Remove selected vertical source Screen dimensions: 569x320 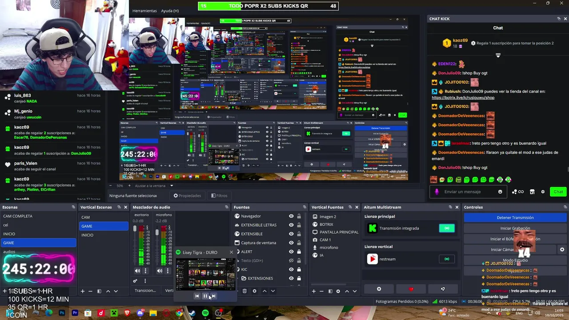click(321, 291)
